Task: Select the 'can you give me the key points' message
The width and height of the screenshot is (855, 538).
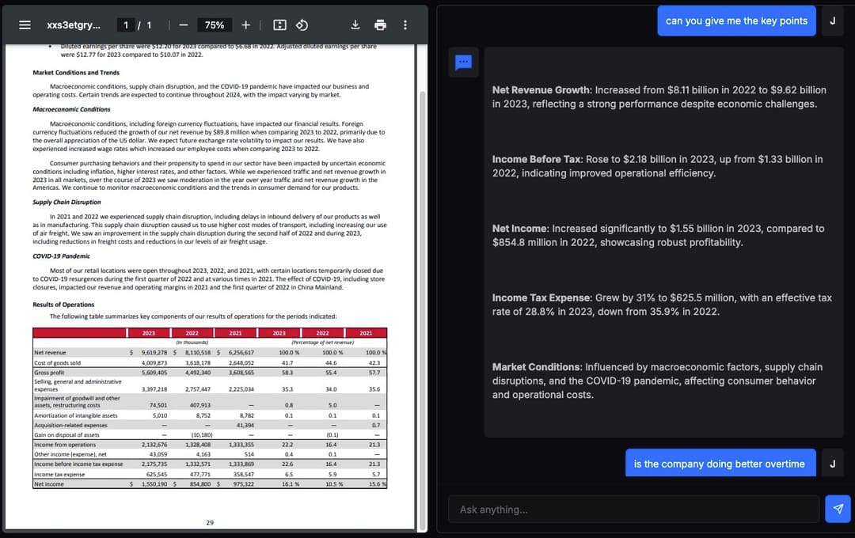Action: 736,21
